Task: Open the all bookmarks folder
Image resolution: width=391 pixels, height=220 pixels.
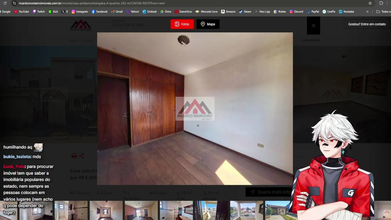Action: 383,12
